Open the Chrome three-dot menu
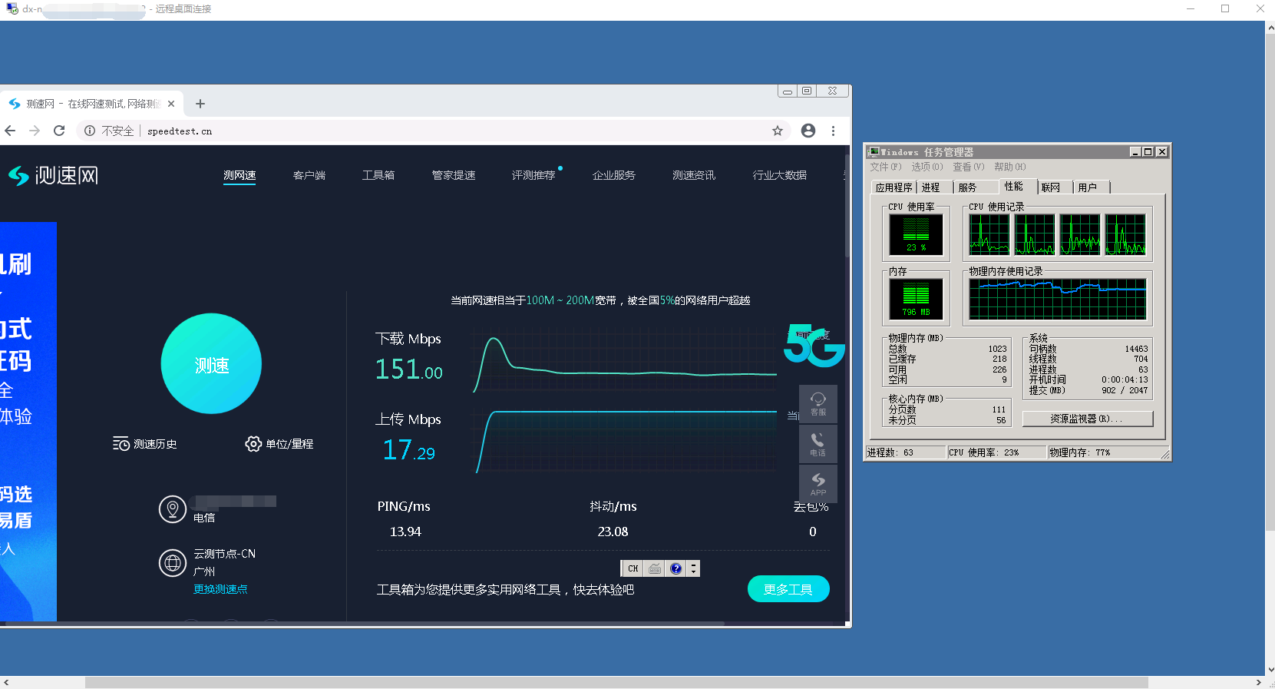 point(833,131)
